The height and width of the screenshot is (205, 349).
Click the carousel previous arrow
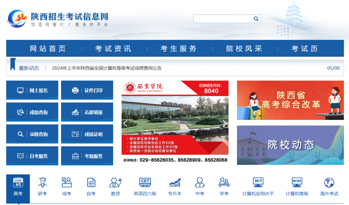tap(125, 122)
